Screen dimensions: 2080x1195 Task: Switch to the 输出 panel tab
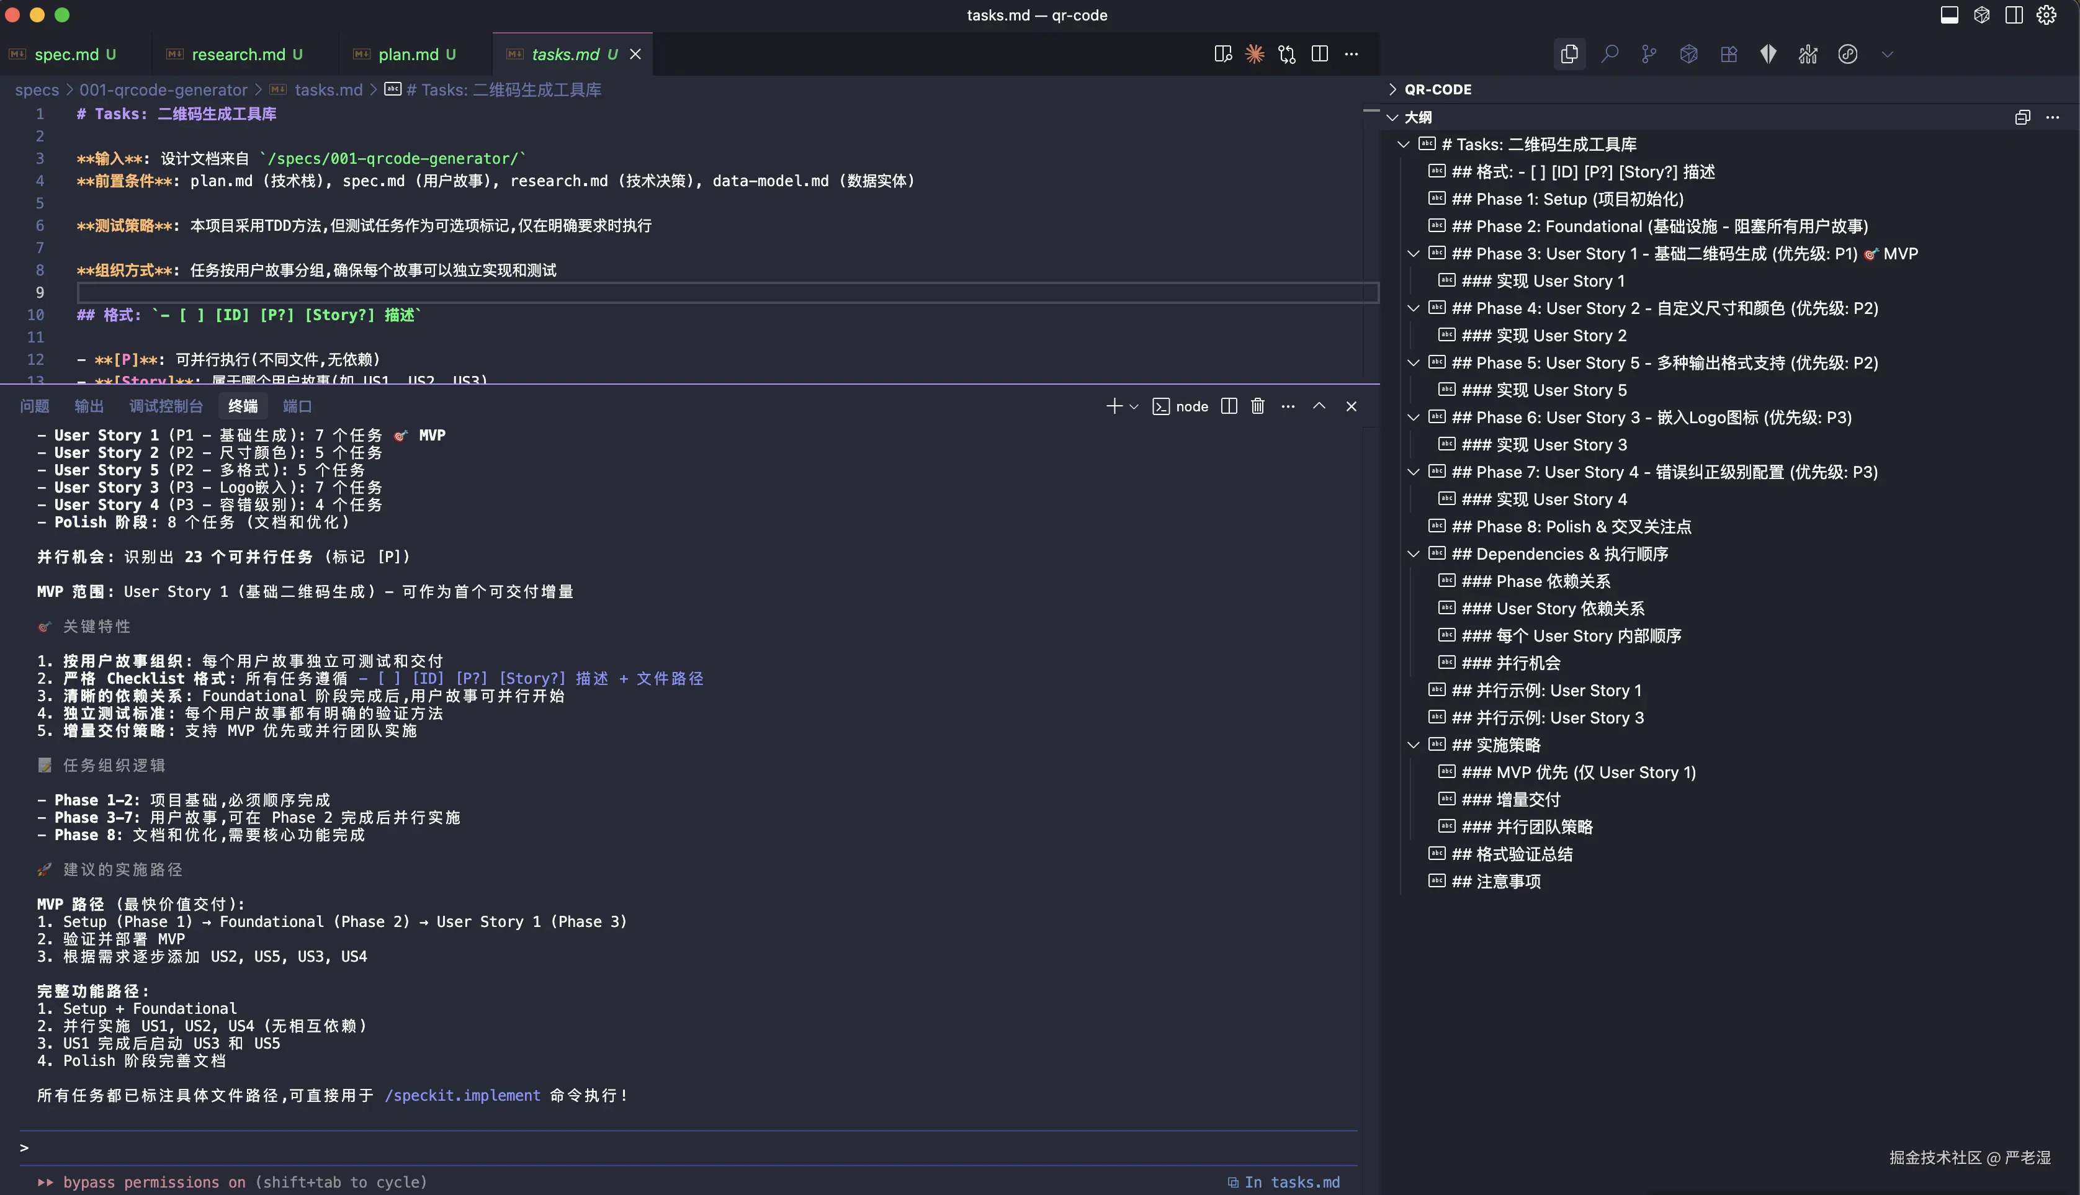pyautogui.click(x=89, y=406)
